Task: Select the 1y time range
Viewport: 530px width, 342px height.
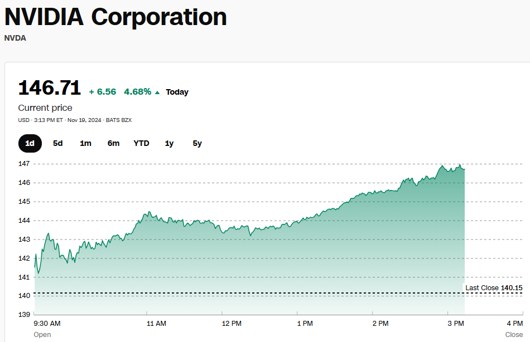Action: (169, 144)
